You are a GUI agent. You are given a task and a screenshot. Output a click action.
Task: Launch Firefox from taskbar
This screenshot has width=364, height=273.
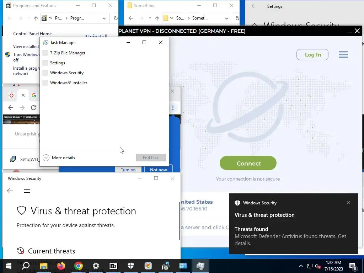pyautogui.click(x=61, y=266)
